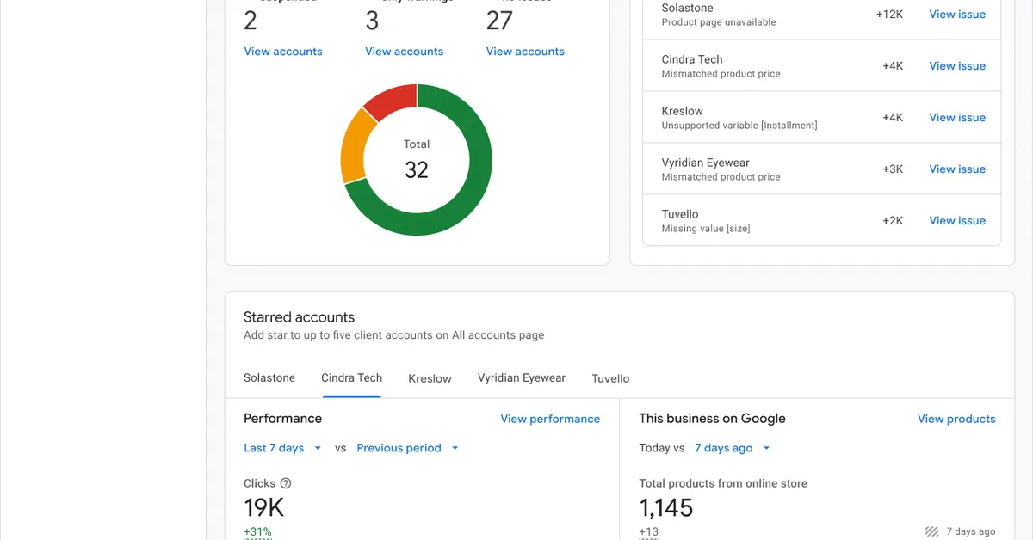Select the Tuvello starred account tab
Image resolution: width=1033 pixels, height=540 pixels.
610,378
